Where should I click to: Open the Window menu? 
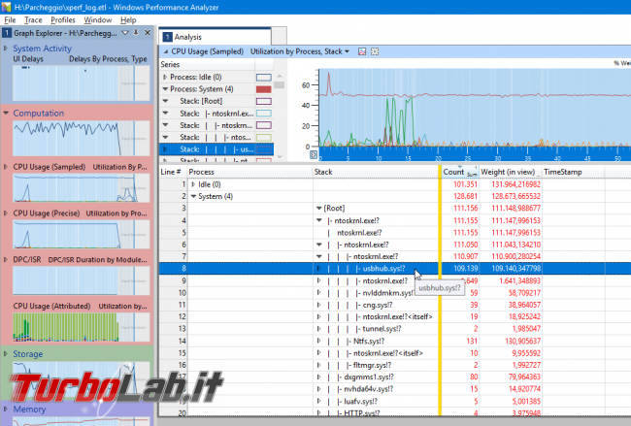coord(97,20)
